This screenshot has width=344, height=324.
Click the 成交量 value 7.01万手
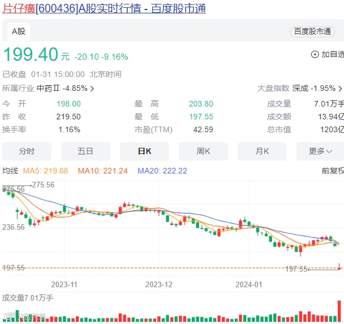329,104
